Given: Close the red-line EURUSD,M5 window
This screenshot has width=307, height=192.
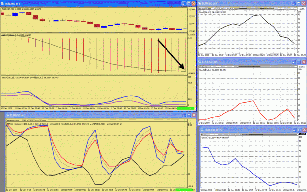Looking at the screenshot, I should tap(304, 62).
